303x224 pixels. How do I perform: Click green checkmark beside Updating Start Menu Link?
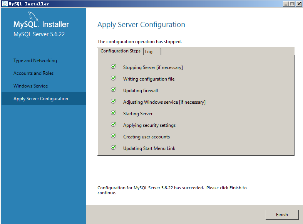[x=114, y=147]
